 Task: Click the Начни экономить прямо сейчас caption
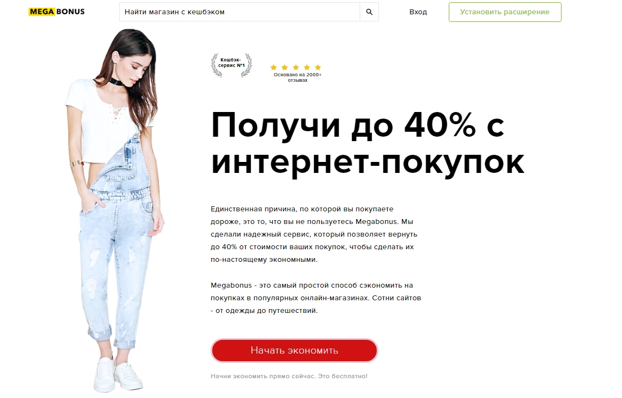point(289,376)
